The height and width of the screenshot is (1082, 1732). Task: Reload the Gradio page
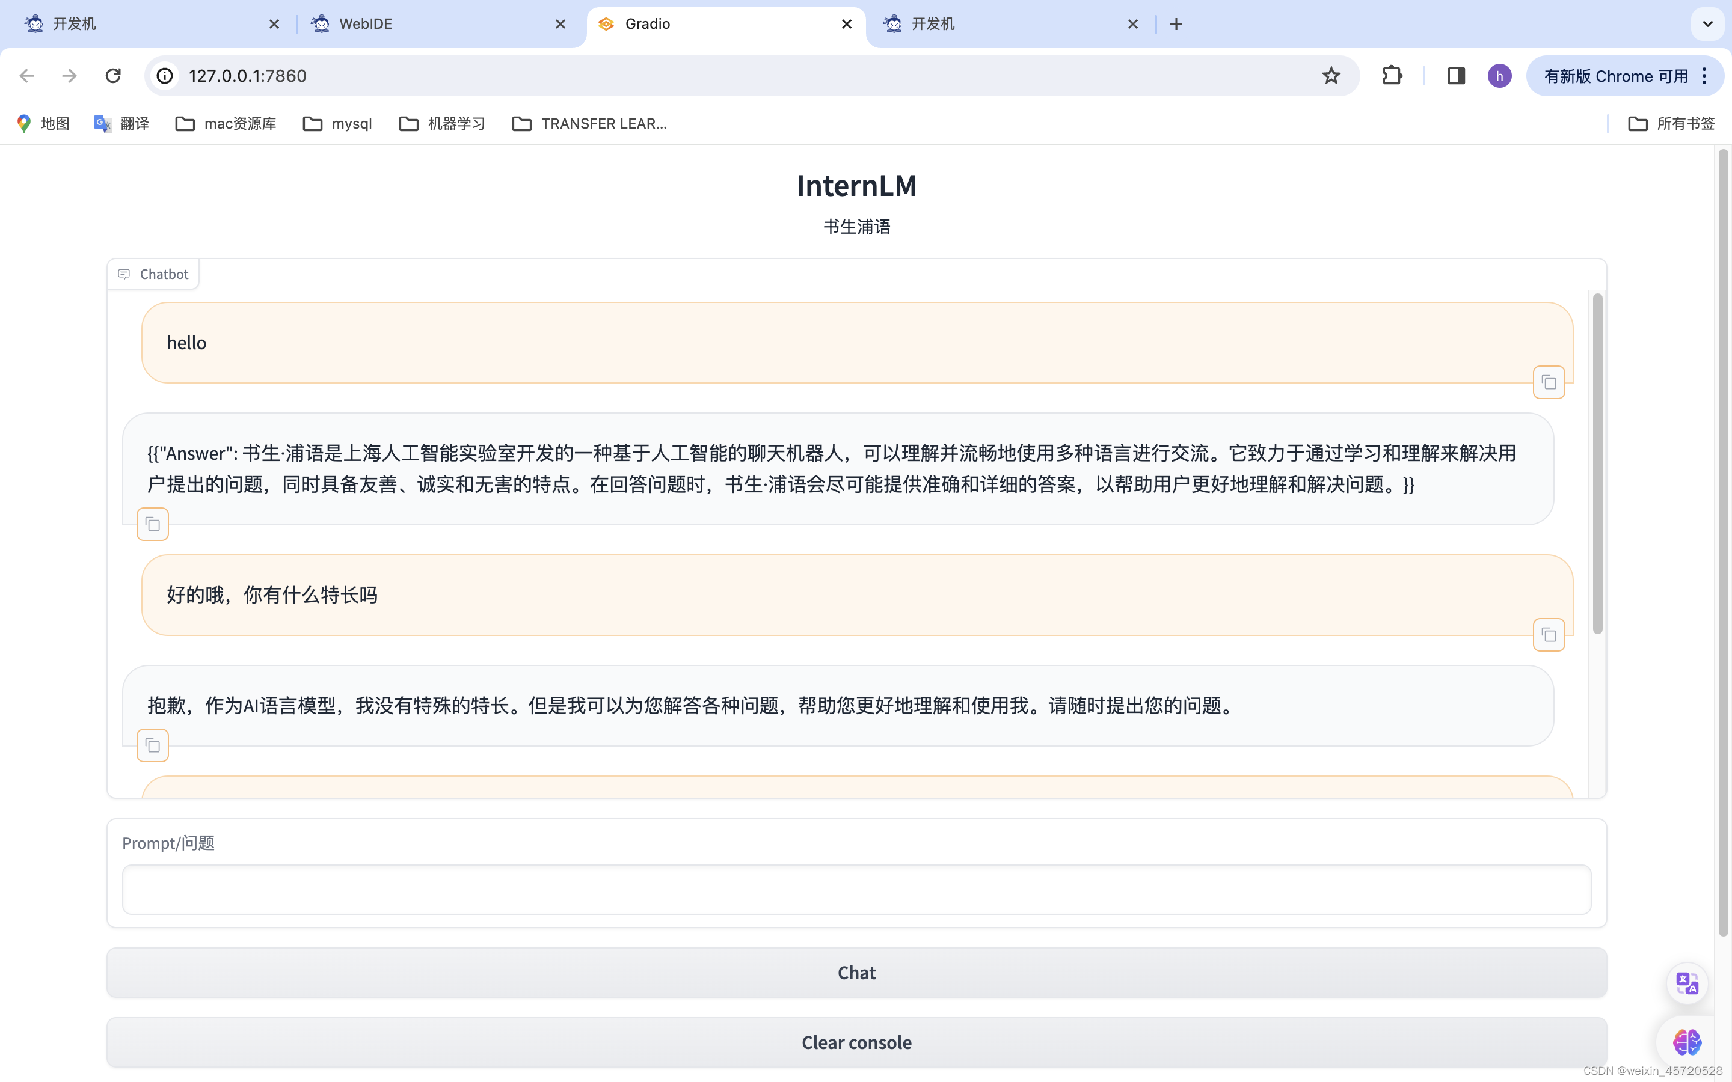113,76
